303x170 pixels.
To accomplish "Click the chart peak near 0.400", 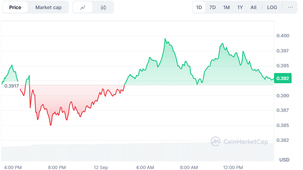I will click(x=165, y=39).
